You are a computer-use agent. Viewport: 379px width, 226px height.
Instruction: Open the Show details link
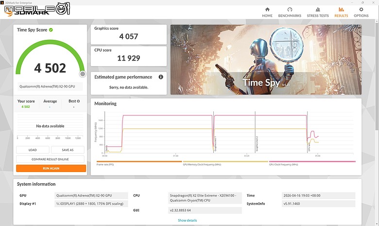coord(188,221)
